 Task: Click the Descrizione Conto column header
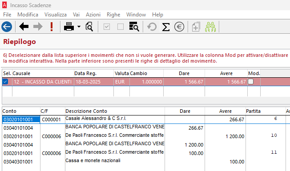[115, 111]
